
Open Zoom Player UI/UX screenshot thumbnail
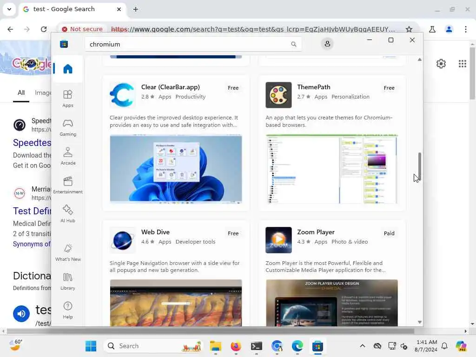click(331, 303)
